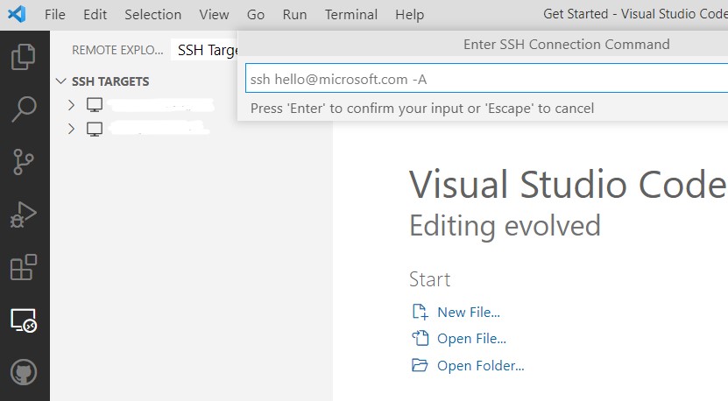Screen dimensions: 728x401
Task: Expand the second SSH target host
Action: (72, 129)
